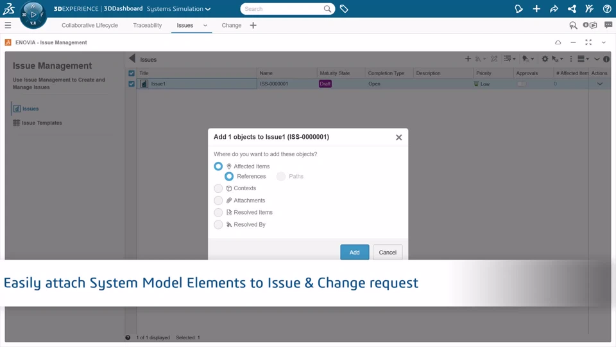Screen dimensions: 616x347
Task: Close the Add objects dialog
Action: (398, 138)
